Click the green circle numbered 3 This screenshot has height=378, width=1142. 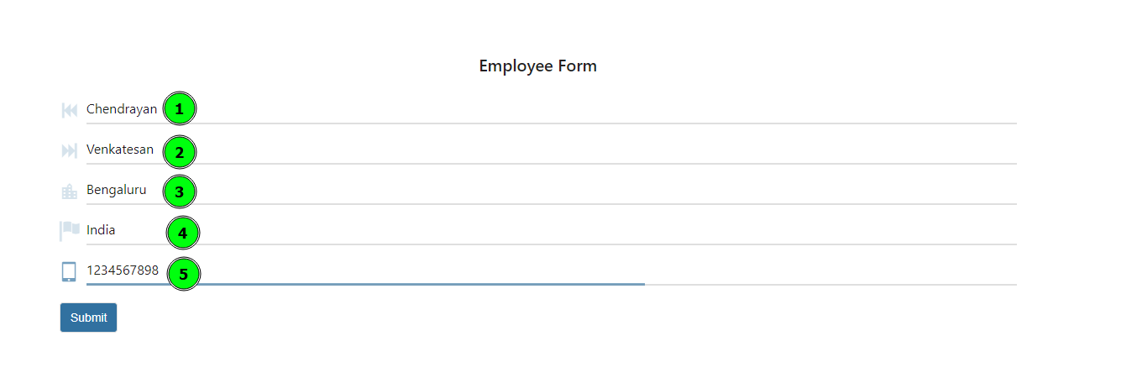(x=179, y=192)
